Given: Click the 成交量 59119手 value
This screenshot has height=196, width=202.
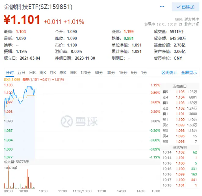Looking at the screenshot, I should click(177, 32).
